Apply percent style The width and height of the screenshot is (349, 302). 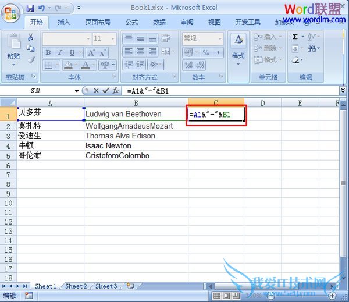pos(206,52)
